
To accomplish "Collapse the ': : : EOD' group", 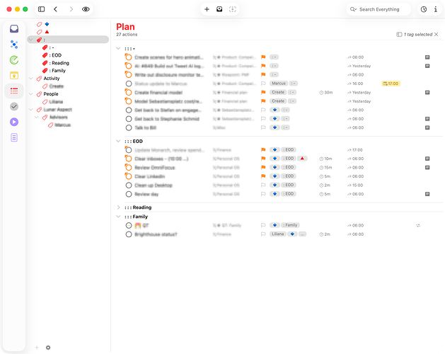I will tap(118, 141).
